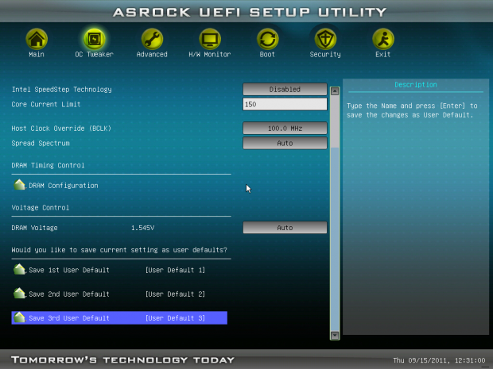Go to the H/W Monitor tab label

210,54
